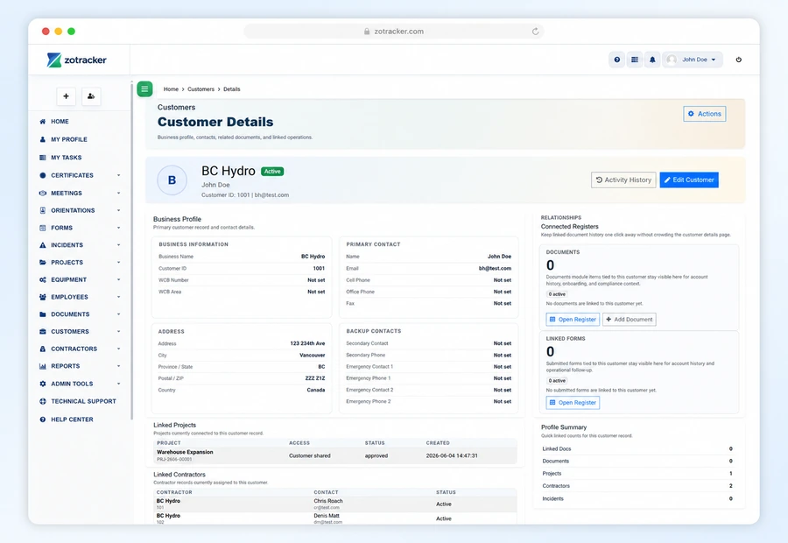Image resolution: width=788 pixels, height=543 pixels.
Task: Open the help question mark icon
Action: click(x=616, y=60)
